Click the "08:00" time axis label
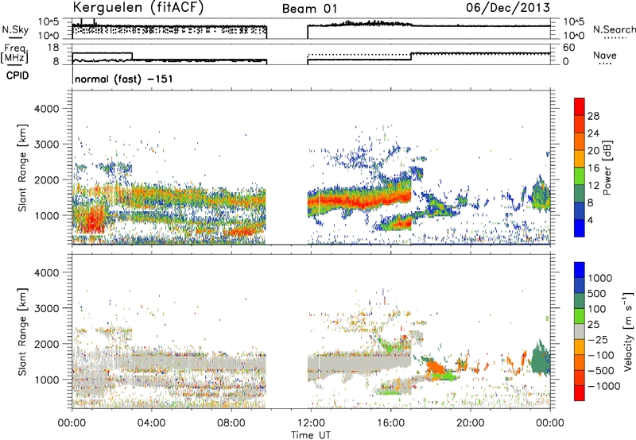 [x=231, y=423]
